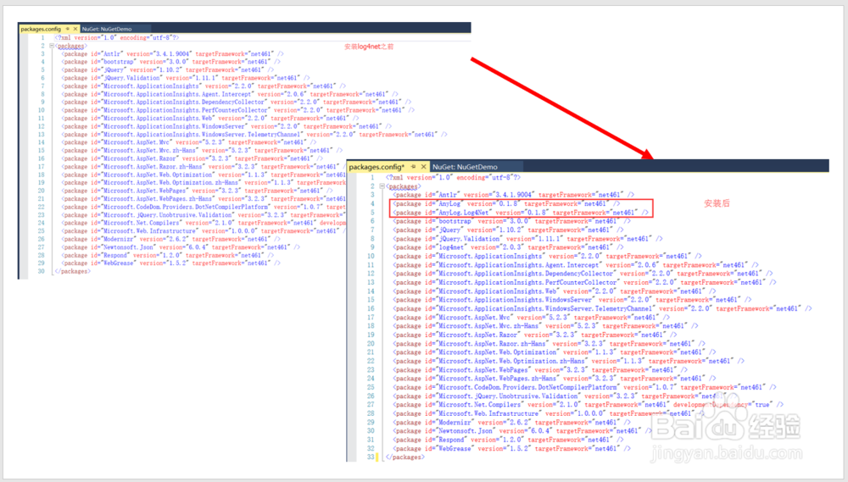Image resolution: width=848 pixels, height=482 pixels.
Task: Select ApplicationInsights.Agent.Intercept on line 11
Action: click(576, 265)
